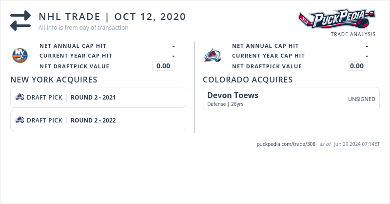The image size is (390, 204).
Task: Open the Devon Toews player link
Action: pyautogui.click(x=233, y=95)
